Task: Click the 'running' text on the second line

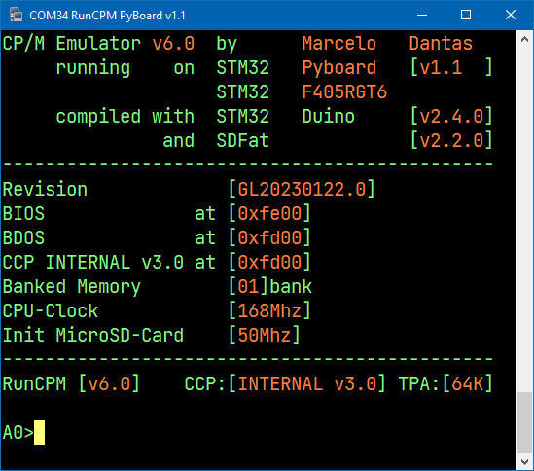Action: click(93, 68)
